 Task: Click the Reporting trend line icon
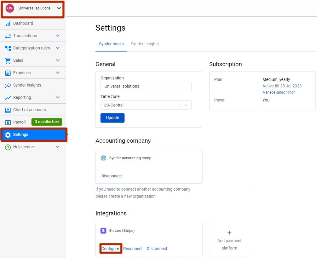pyautogui.click(x=8, y=98)
